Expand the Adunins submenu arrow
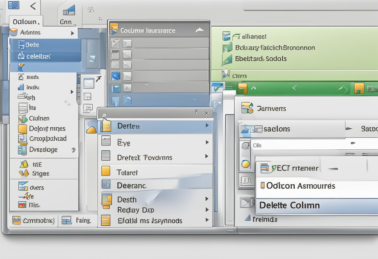The image size is (378, 259). [72, 33]
